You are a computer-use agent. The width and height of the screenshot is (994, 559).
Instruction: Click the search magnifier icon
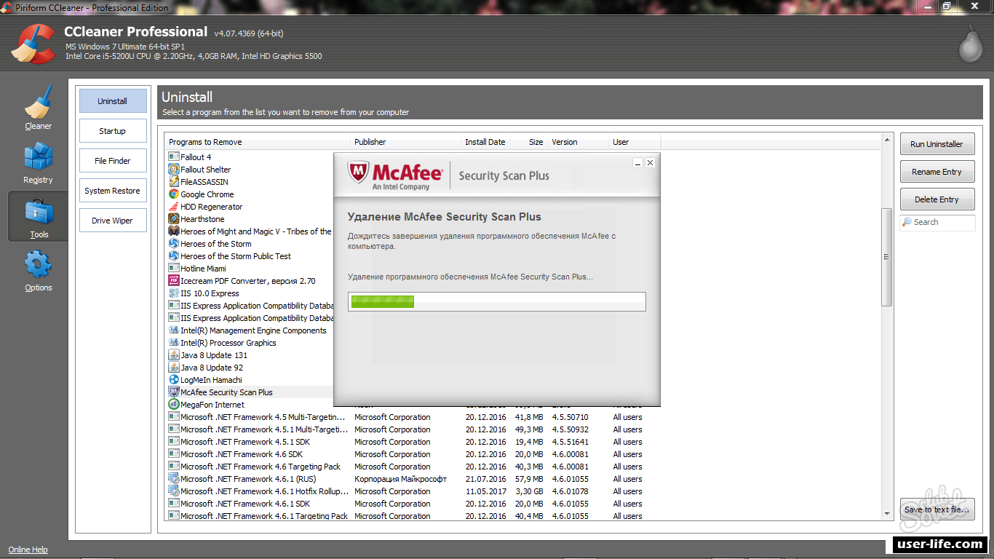[907, 223]
